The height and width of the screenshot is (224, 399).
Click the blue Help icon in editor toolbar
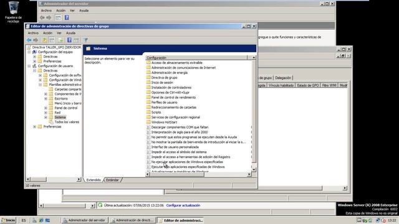pos(69,40)
